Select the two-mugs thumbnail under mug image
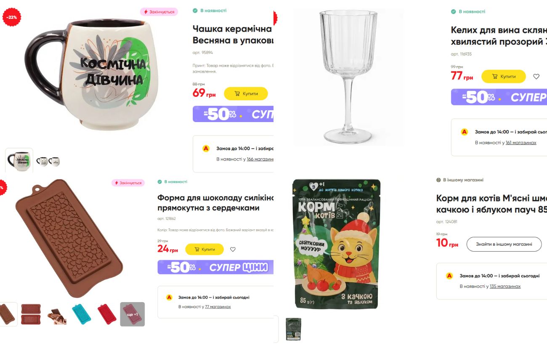Viewport: 547px width, 345px height. 48,161
